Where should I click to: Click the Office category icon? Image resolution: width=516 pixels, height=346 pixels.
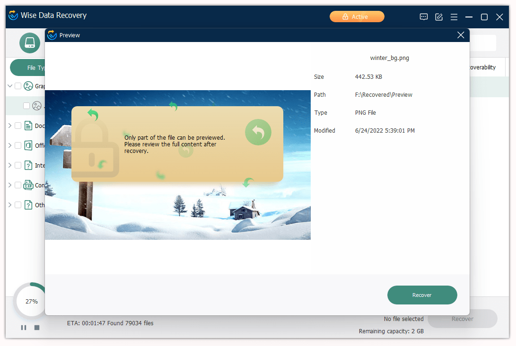coord(28,145)
